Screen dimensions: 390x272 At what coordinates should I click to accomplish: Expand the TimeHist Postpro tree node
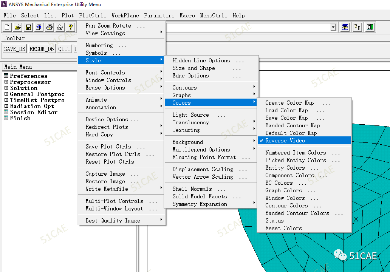[6, 100]
